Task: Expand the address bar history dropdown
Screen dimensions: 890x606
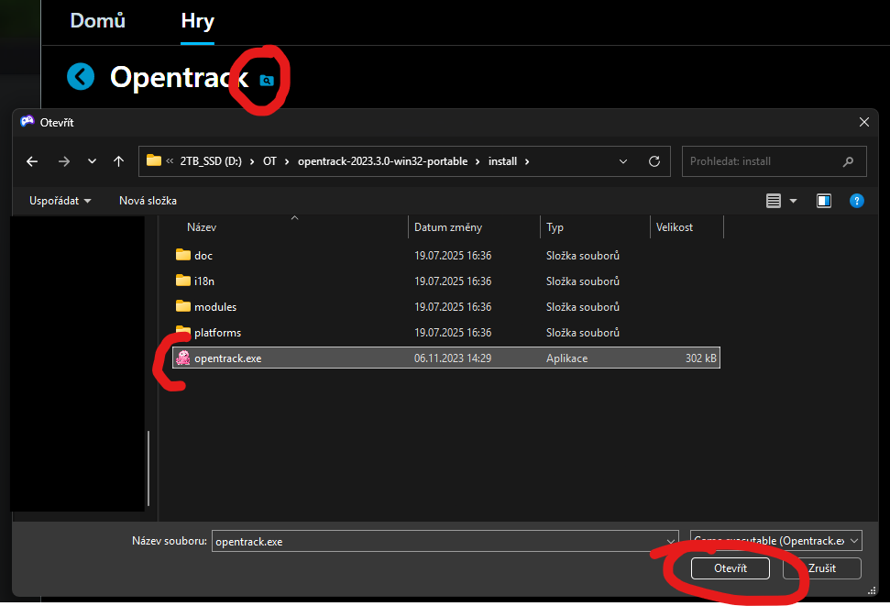Action: point(622,161)
